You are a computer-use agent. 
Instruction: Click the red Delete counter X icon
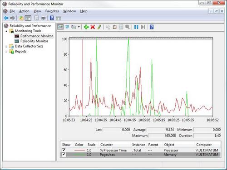pos(93,27)
